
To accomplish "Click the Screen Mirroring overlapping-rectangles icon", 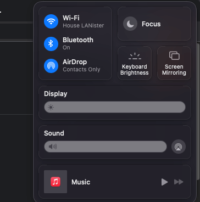I will click(174, 55).
